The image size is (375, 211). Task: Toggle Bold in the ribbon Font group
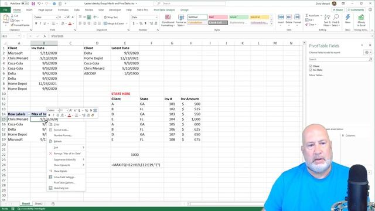36,23
